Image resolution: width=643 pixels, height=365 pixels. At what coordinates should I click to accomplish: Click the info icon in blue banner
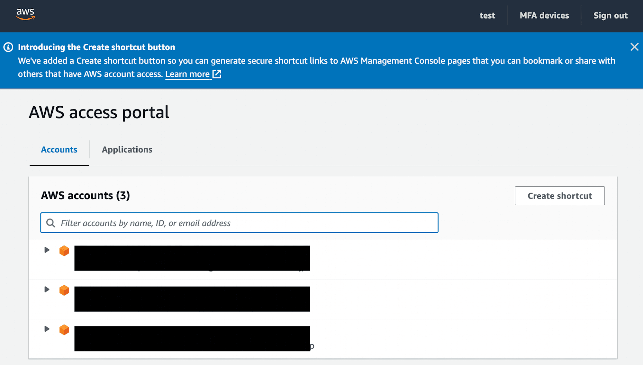[x=8, y=47]
